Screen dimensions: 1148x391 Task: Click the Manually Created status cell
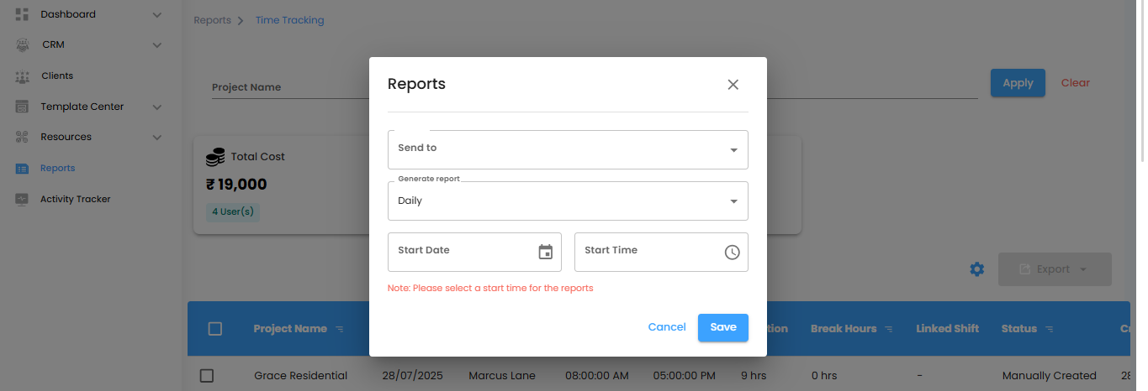coord(1050,376)
